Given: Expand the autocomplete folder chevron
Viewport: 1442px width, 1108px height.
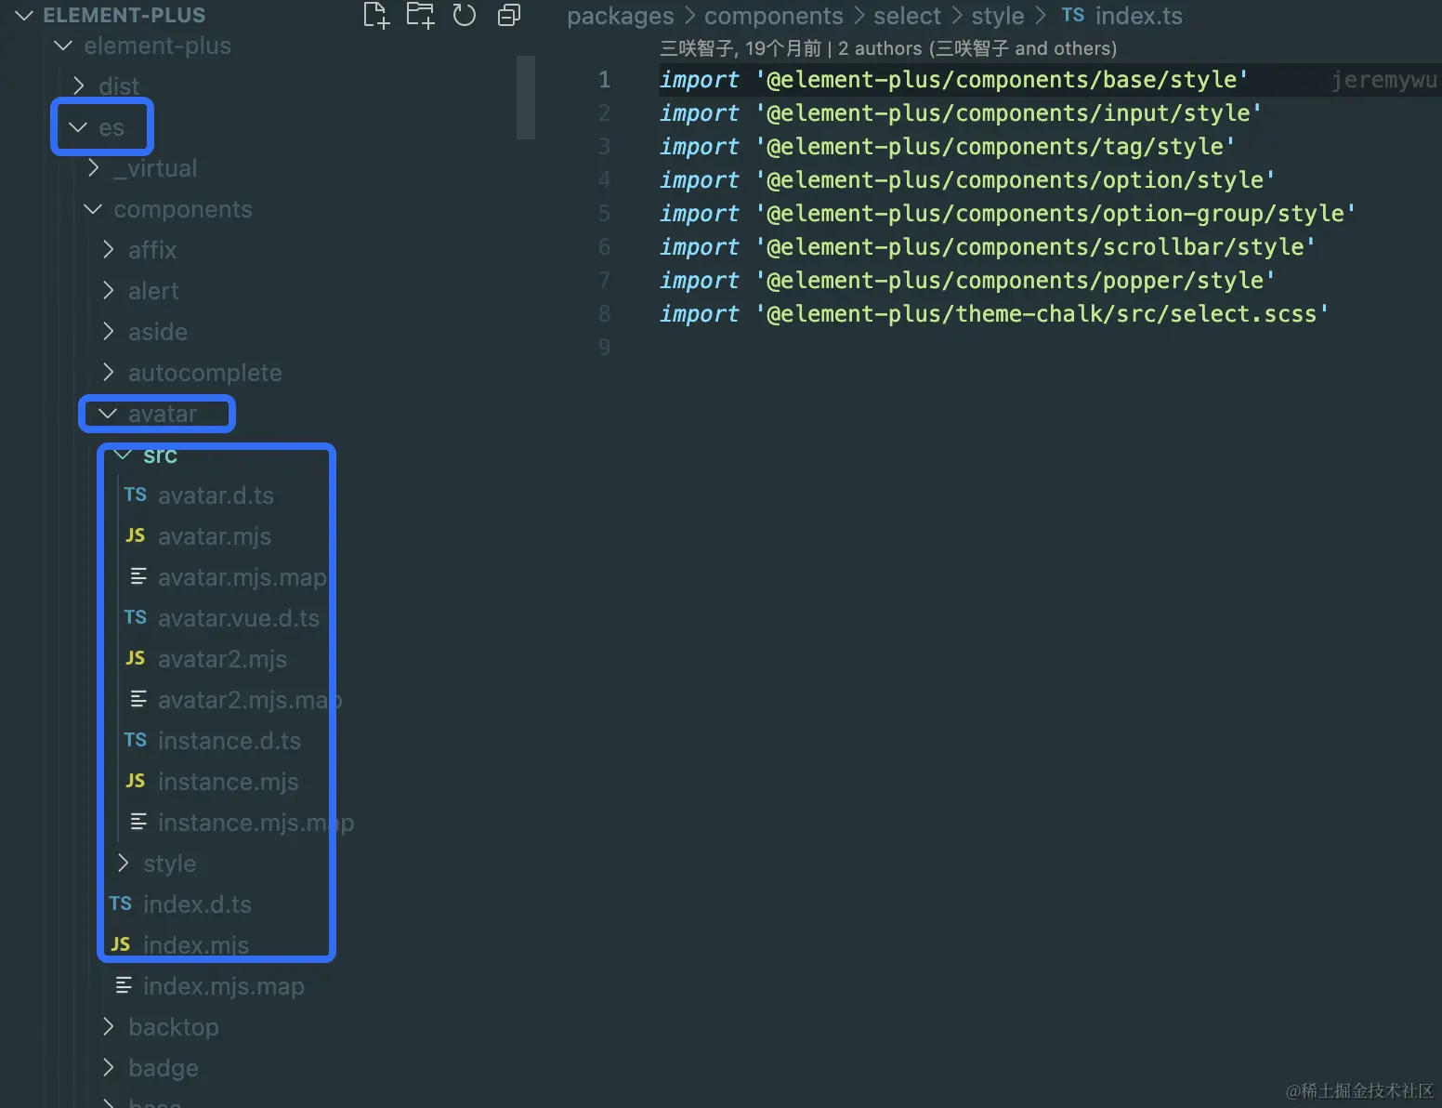Looking at the screenshot, I should [x=109, y=372].
